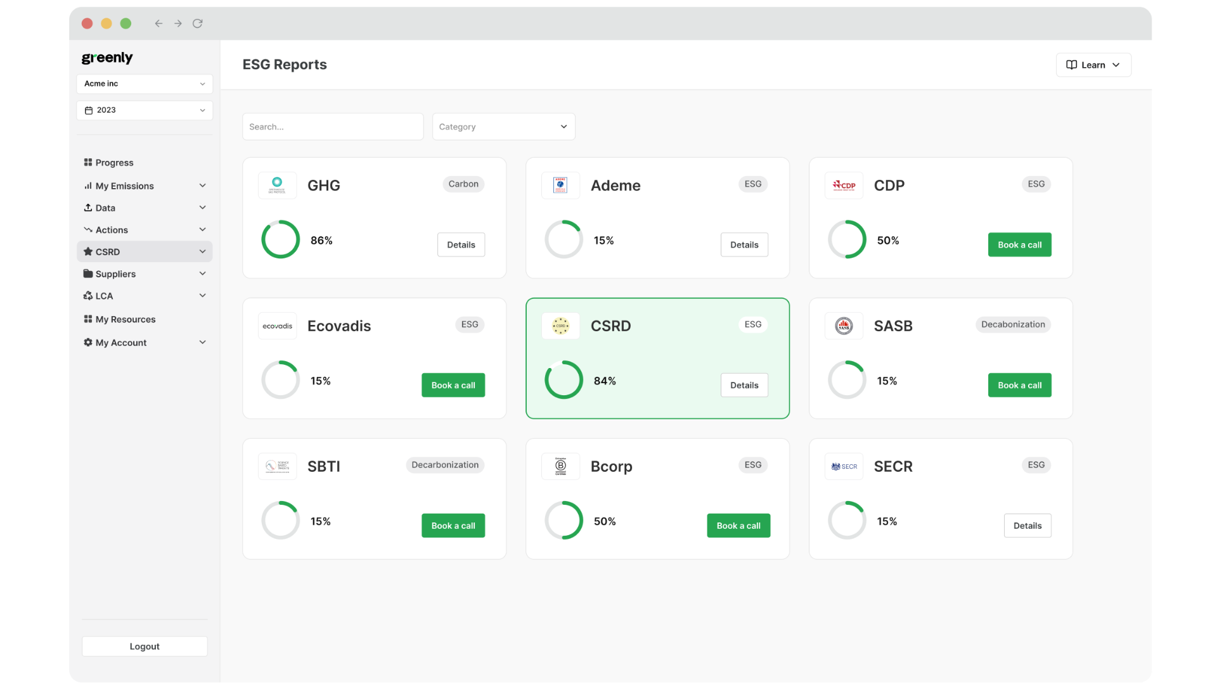Screen dimensions: 1217x684
Task: Expand the Suppliers section chevron
Action: [x=202, y=274]
